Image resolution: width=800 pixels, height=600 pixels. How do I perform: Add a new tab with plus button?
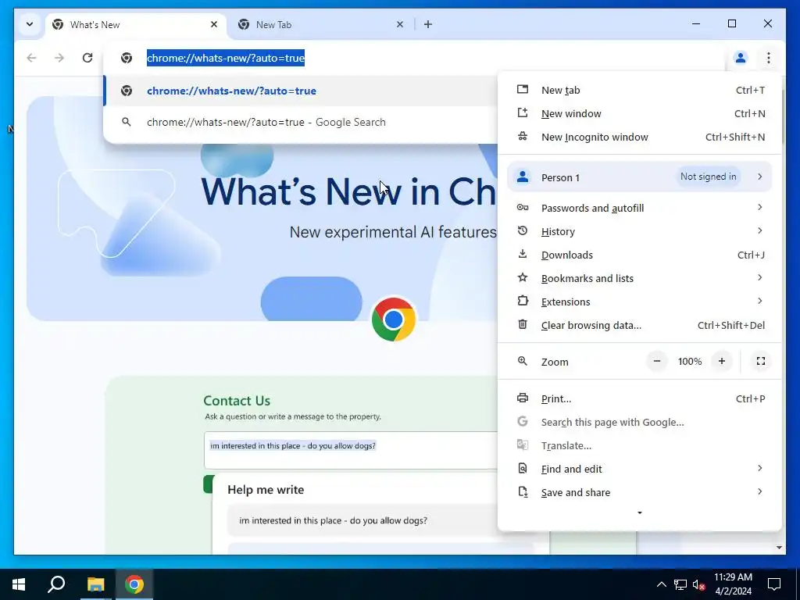click(428, 24)
